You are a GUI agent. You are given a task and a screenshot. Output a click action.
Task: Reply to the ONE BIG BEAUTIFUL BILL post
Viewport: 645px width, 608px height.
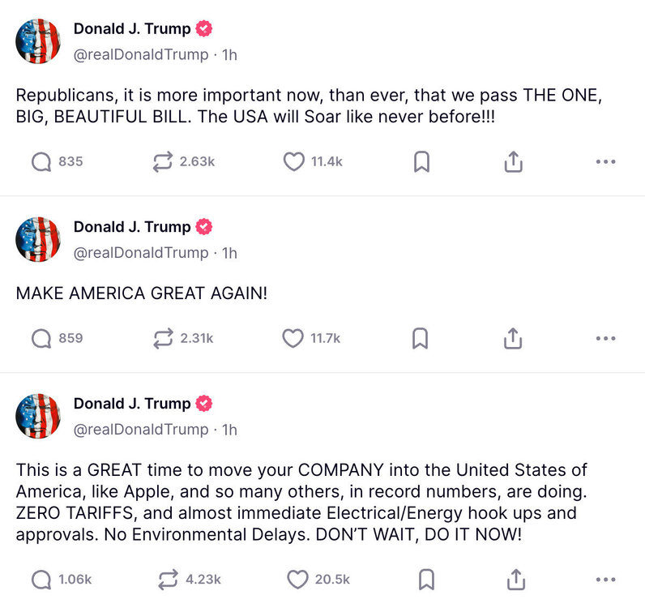click(x=41, y=162)
